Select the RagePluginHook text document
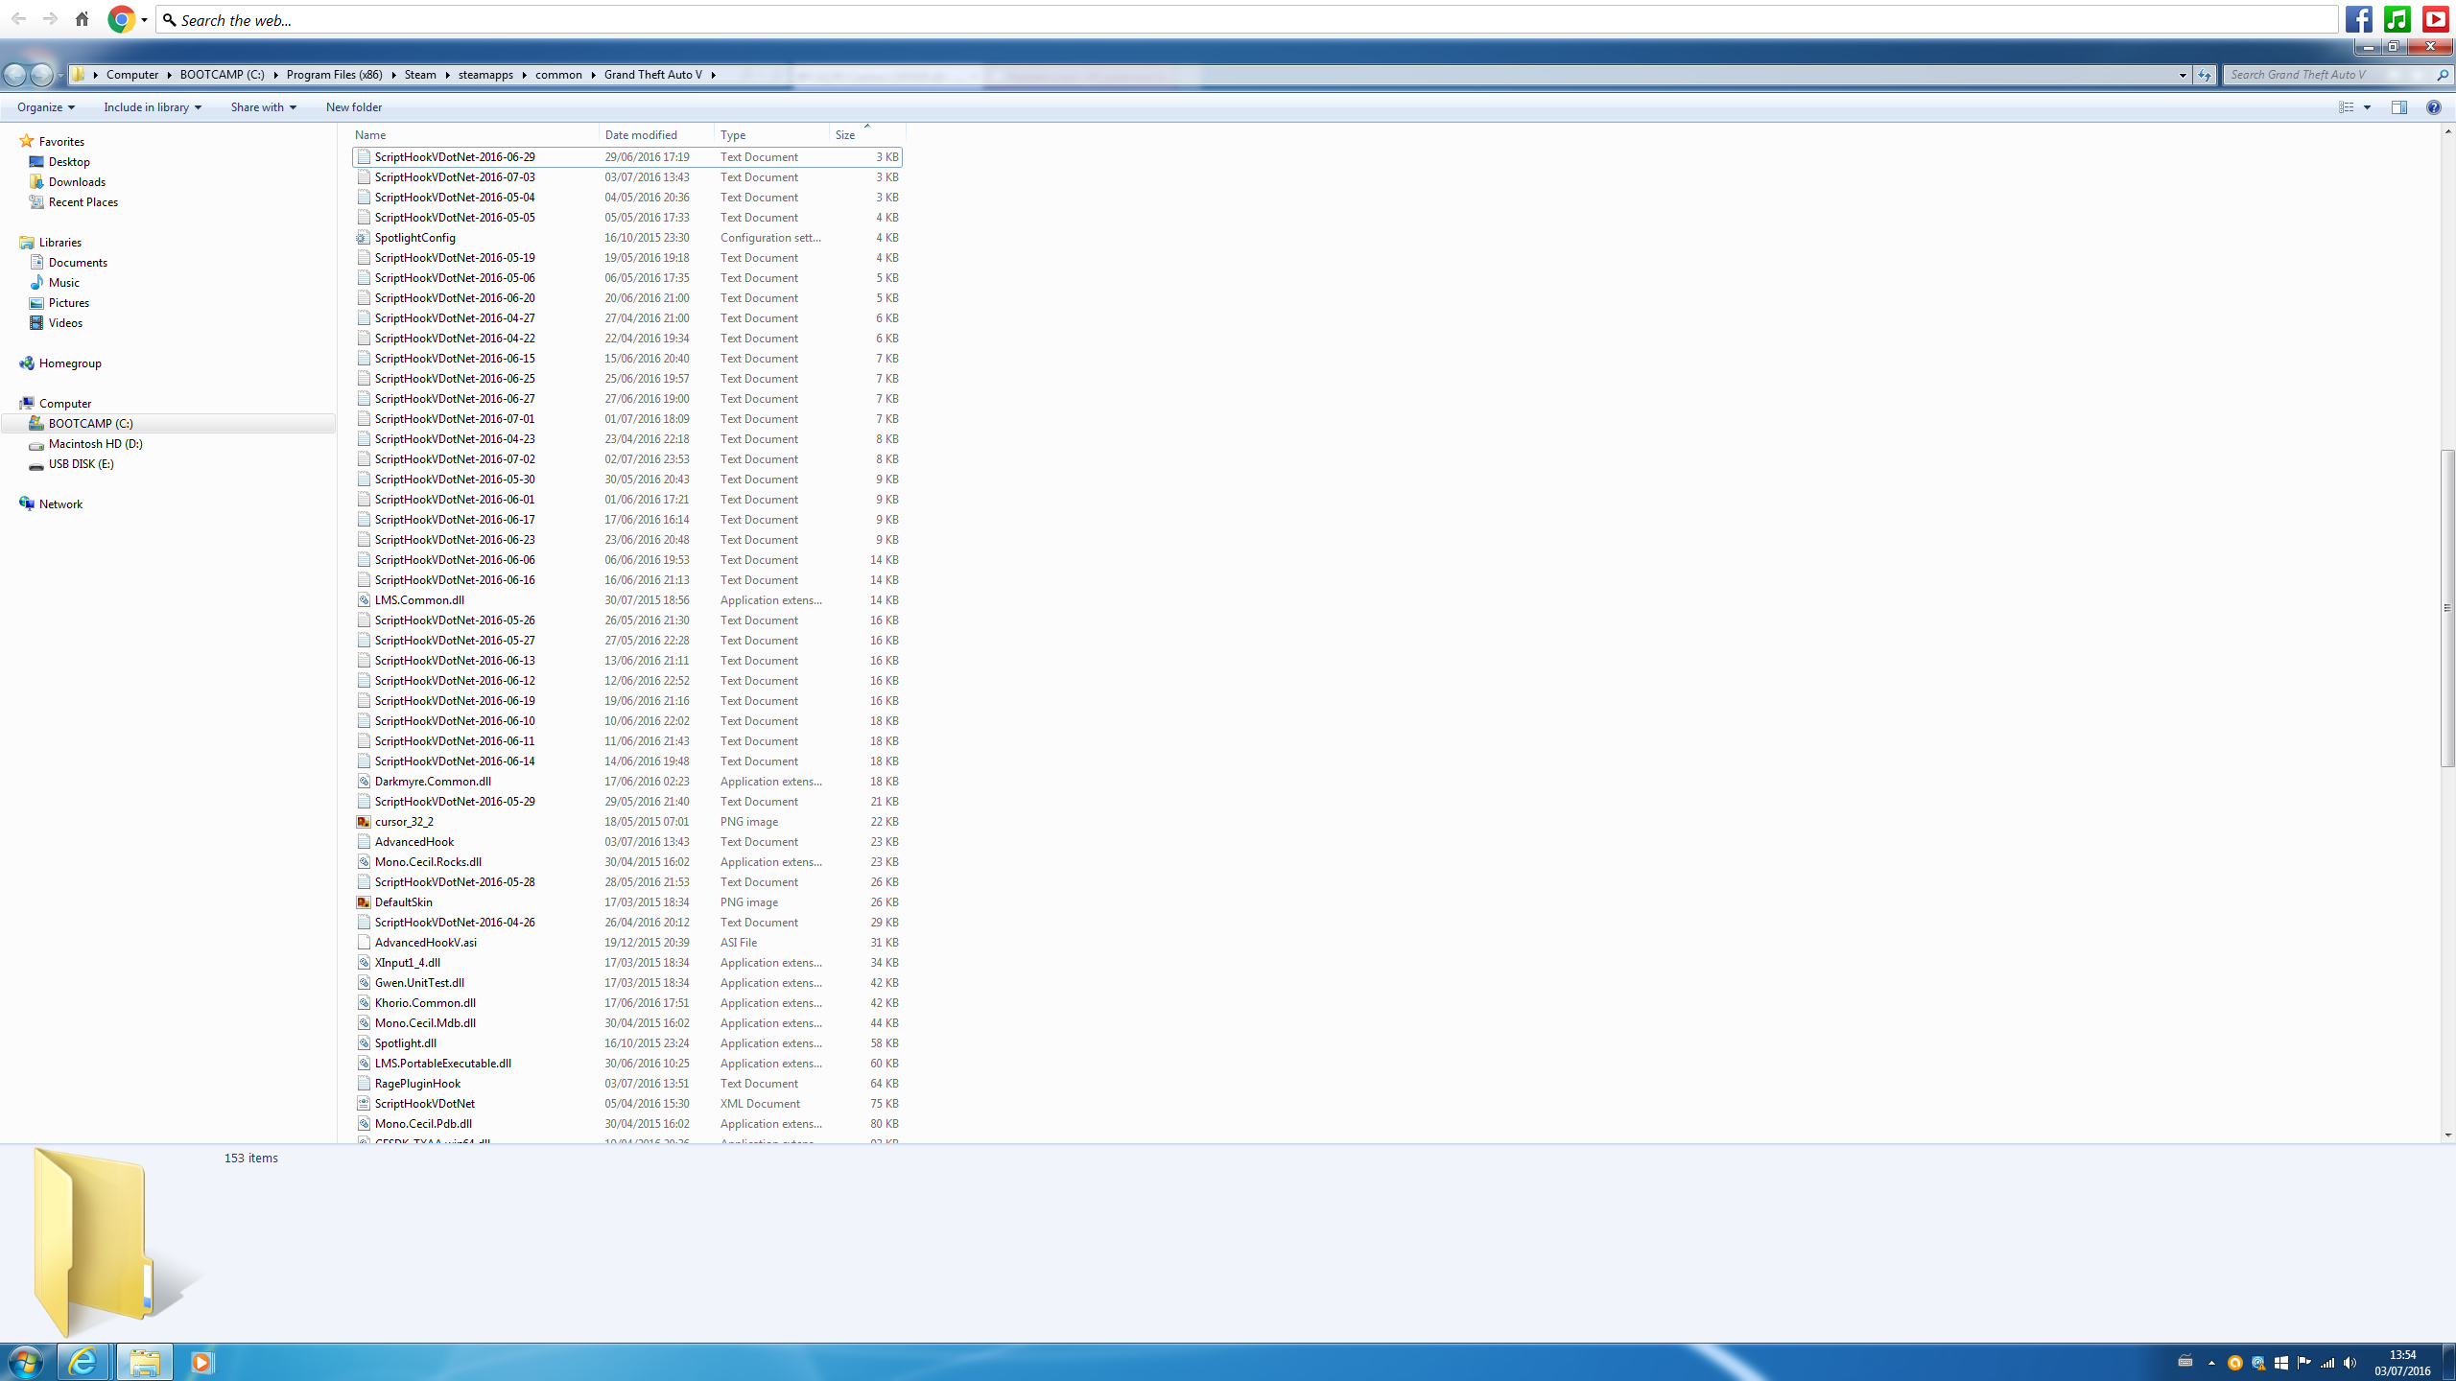Image resolution: width=2456 pixels, height=1381 pixels. (x=417, y=1084)
